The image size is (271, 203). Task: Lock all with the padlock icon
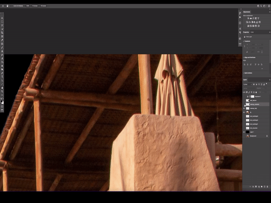256,92
